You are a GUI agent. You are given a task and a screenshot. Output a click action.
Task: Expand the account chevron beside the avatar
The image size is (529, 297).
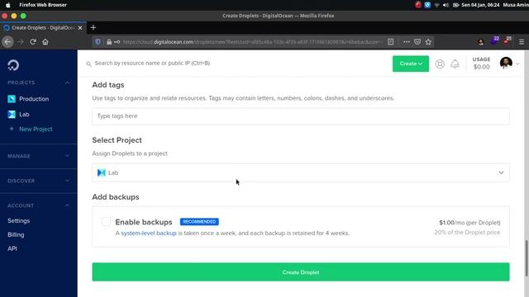[x=517, y=64]
